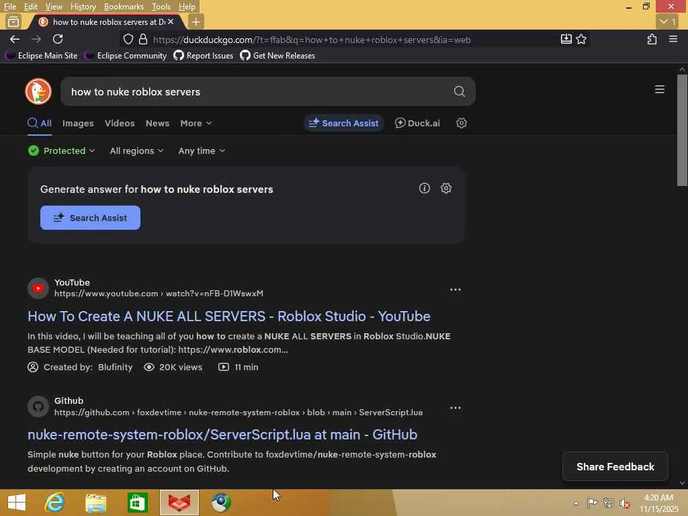Click the taskbar clock showing 4:20 AM
Viewport: 688px width, 516px height.
658,503
